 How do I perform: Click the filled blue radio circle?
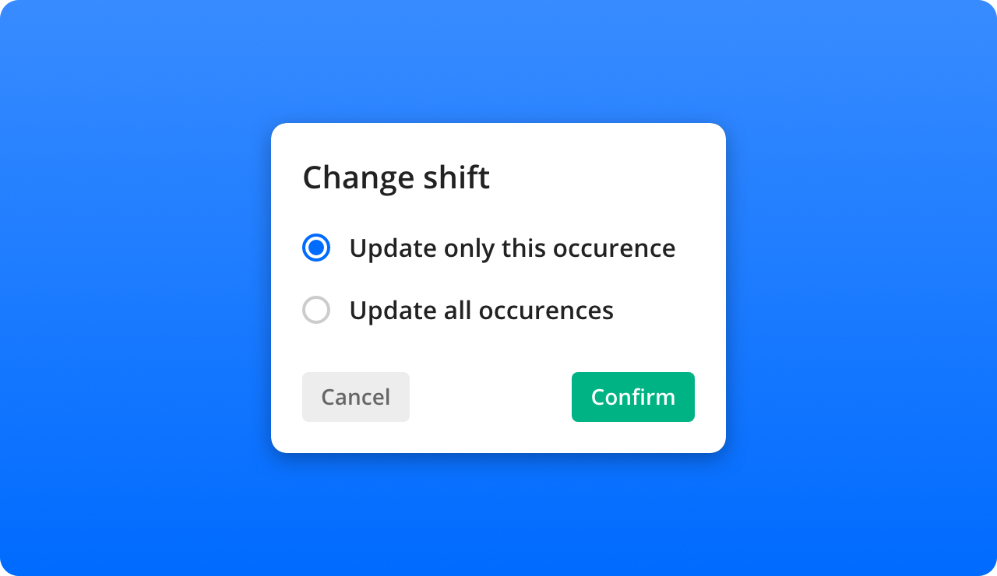(316, 248)
